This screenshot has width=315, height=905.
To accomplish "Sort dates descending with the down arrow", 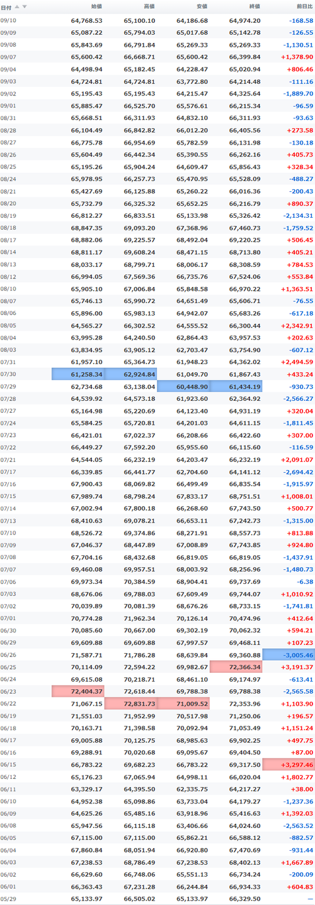I will 25,6.
